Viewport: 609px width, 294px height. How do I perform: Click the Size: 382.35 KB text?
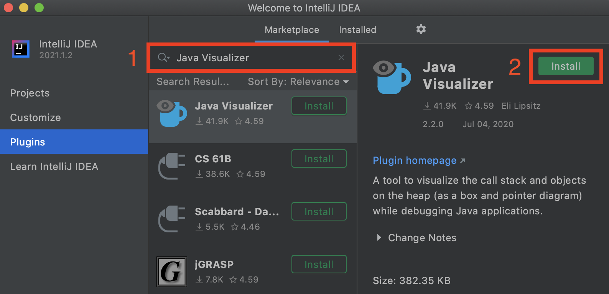[411, 281]
